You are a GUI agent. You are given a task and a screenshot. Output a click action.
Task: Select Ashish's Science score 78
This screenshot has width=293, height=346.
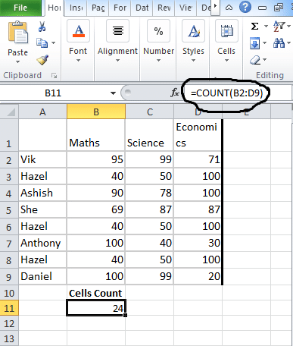pos(149,193)
